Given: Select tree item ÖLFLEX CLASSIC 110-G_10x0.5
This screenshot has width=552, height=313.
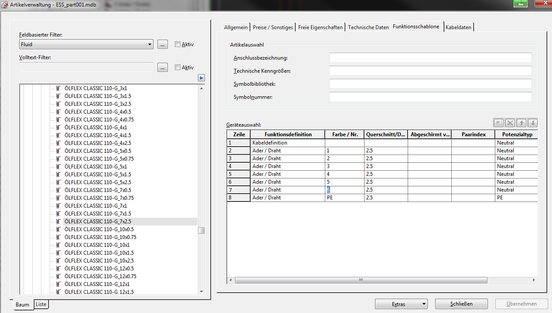Looking at the screenshot, I should pyautogui.click(x=99, y=229).
